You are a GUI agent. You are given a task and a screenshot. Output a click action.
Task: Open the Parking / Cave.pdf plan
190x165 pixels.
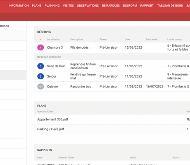click(x=50, y=129)
